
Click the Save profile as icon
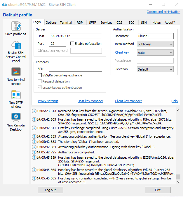coord(16,26)
